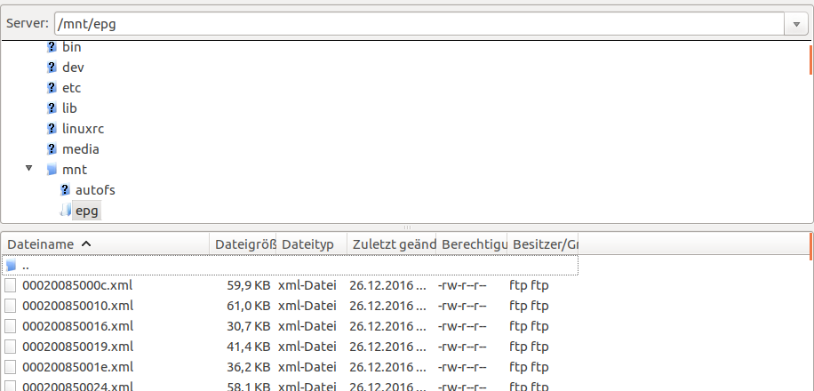Open the Server path dropdown arrow

[795, 24]
